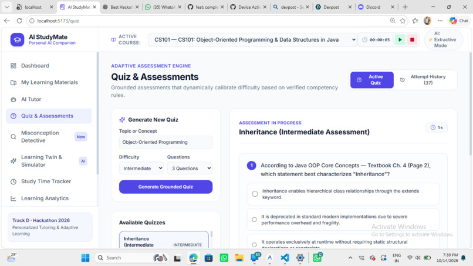Screen dimensions: 473x266
Task: Switch to the Active Quiz tab
Action: (372, 80)
